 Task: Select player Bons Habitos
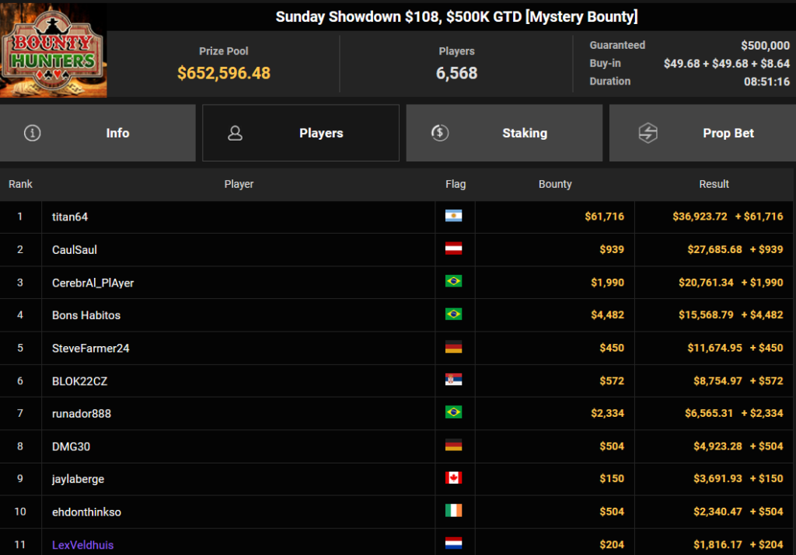coord(86,315)
